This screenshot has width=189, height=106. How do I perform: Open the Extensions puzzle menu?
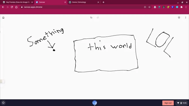[181, 7]
